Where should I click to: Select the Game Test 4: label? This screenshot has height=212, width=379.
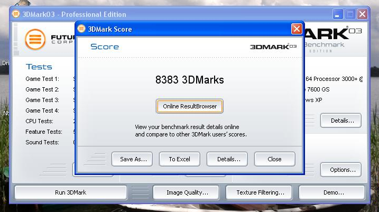click(x=42, y=110)
